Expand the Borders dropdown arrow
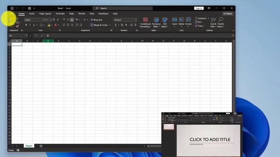280x157 pixels. [x=44, y=25]
